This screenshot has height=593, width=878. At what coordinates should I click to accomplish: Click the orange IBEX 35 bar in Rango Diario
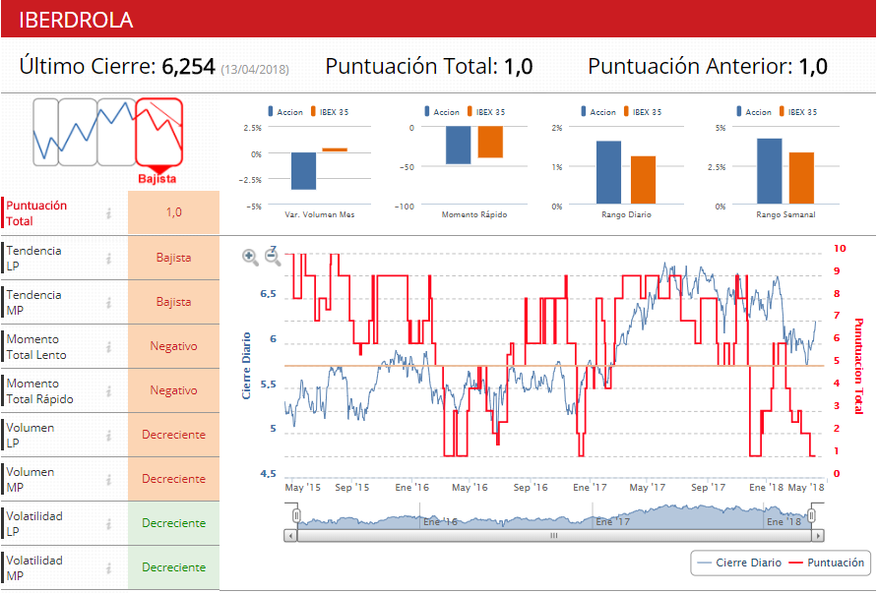point(643,180)
